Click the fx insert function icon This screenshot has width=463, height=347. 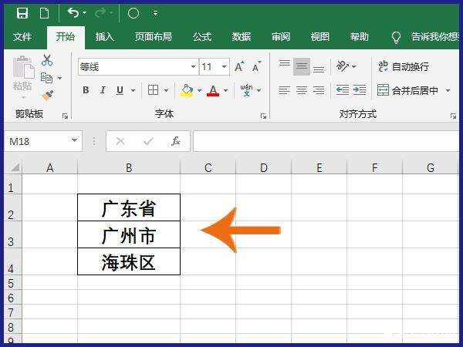(176, 141)
